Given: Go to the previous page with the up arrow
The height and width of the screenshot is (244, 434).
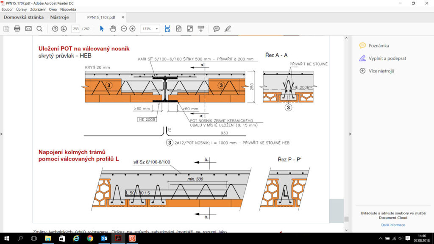Looking at the screenshot, I should pyautogui.click(x=55, y=28).
